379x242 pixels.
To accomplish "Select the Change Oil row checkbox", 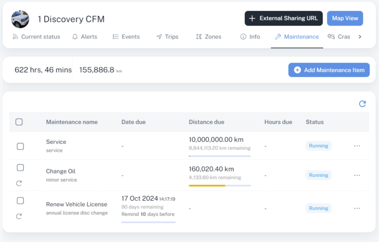I will 20,171.
